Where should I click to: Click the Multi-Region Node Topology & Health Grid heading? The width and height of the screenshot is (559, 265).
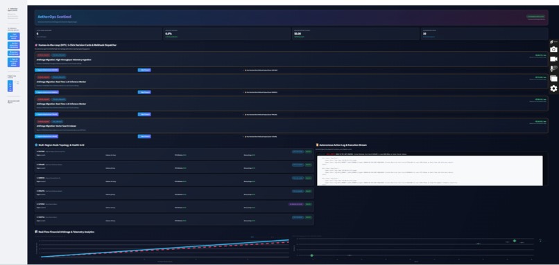point(60,145)
